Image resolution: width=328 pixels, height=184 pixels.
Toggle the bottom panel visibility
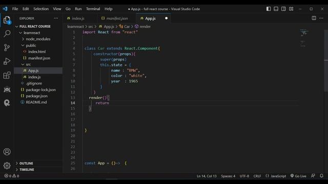[276, 9]
